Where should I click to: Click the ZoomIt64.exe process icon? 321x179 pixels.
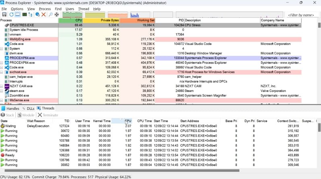click(x=7, y=96)
